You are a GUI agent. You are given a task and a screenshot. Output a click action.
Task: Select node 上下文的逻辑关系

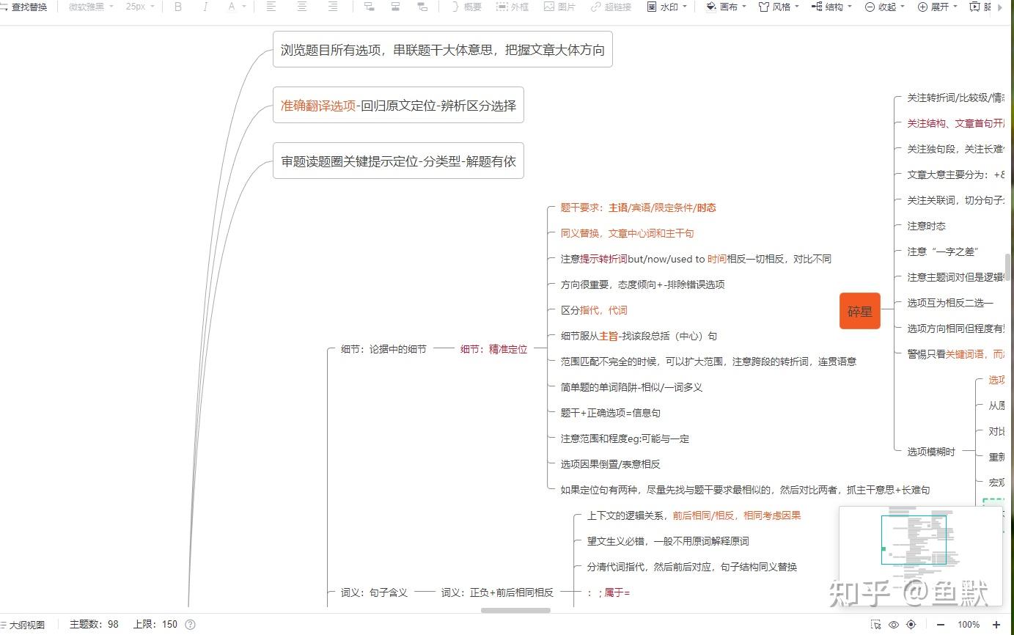694,515
